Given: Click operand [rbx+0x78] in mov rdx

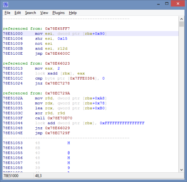Looking at the screenshot, I should [95, 103].
